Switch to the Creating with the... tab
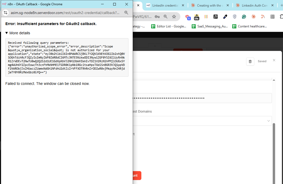This screenshot has width=283, height=184. coord(210,6)
